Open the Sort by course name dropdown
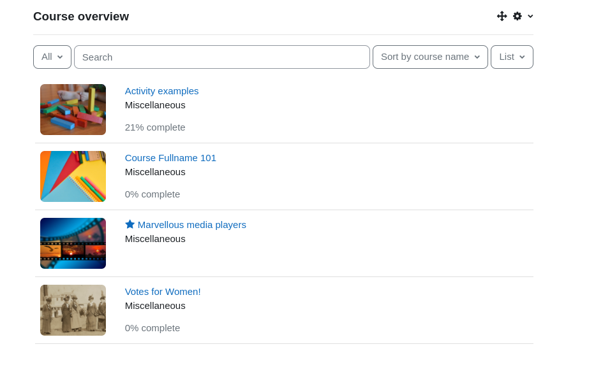The height and width of the screenshot is (372, 603). coord(430,57)
